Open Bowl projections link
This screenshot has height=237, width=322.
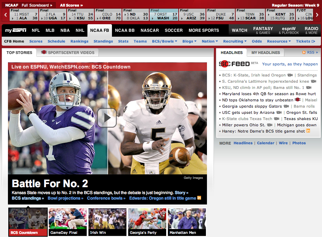pos(66,198)
